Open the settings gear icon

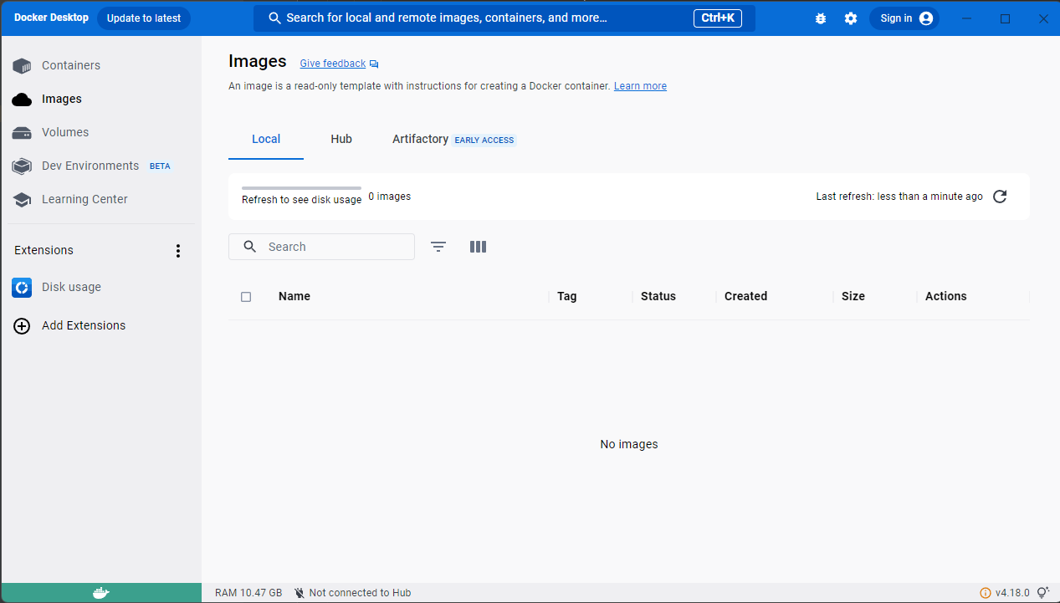pos(851,18)
